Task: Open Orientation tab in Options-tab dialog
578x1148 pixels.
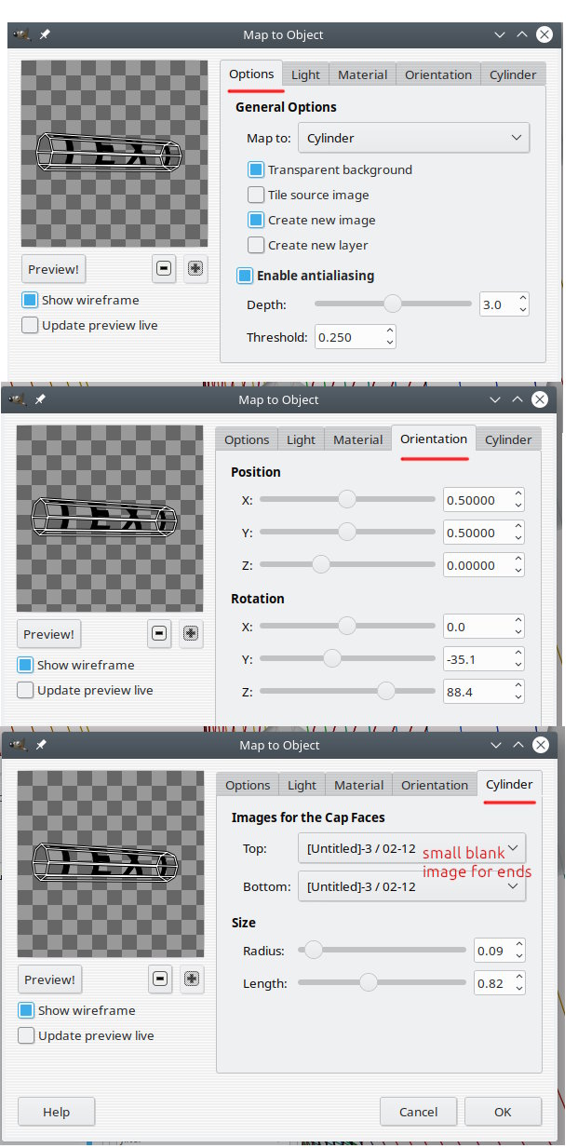Action: point(438,74)
